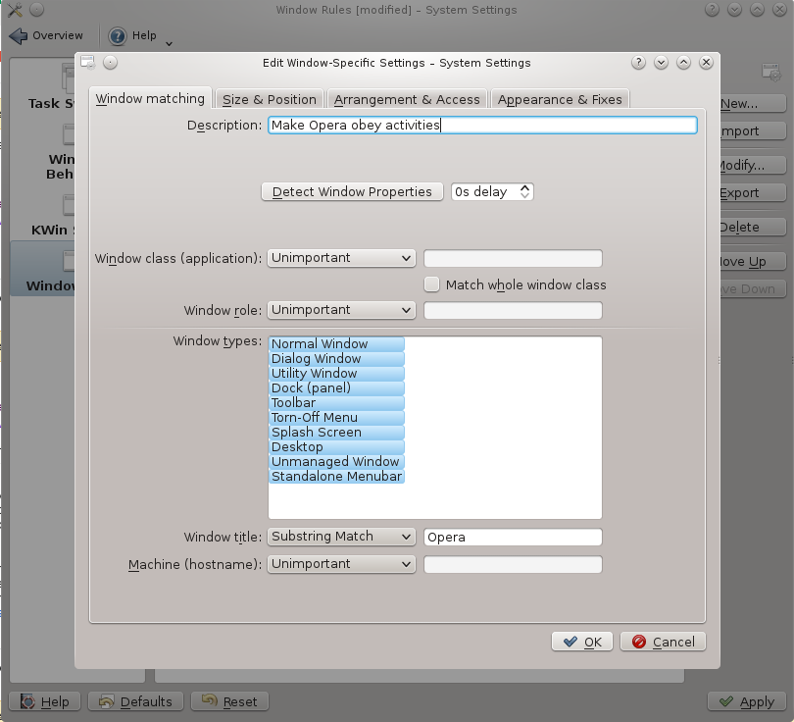Click the back arrow Overview icon
Viewport: 794px width, 722px height.
click(x=19, y=35)
